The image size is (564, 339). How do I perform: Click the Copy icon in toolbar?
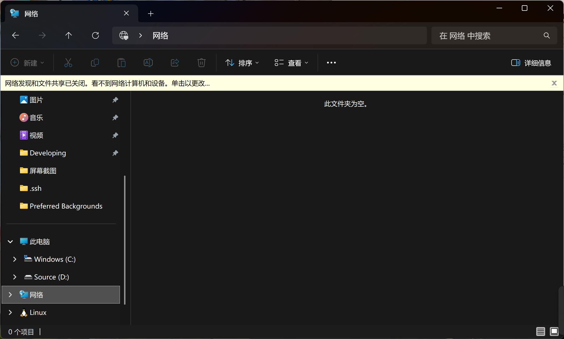click(x=95, y=63)
